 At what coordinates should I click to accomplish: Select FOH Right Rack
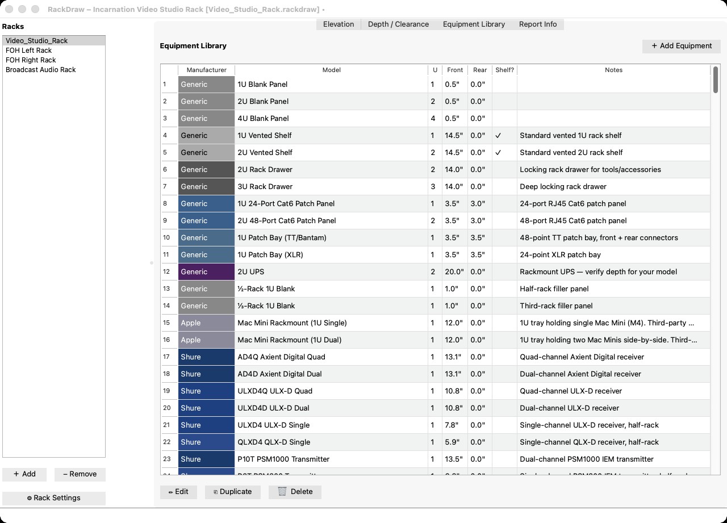tap(54, 60)
